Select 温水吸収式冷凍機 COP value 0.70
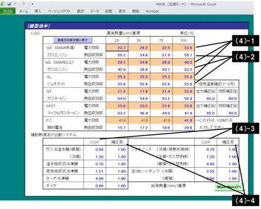Screen dimensions: 261x209 pyautogui.click(x=95, y=164)
